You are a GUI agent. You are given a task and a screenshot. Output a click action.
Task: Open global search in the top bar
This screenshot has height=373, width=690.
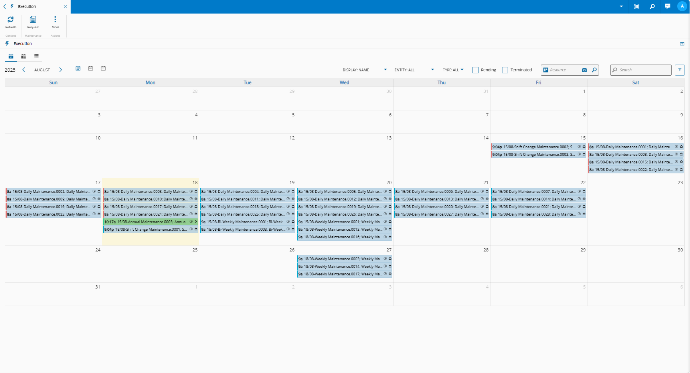652,6
